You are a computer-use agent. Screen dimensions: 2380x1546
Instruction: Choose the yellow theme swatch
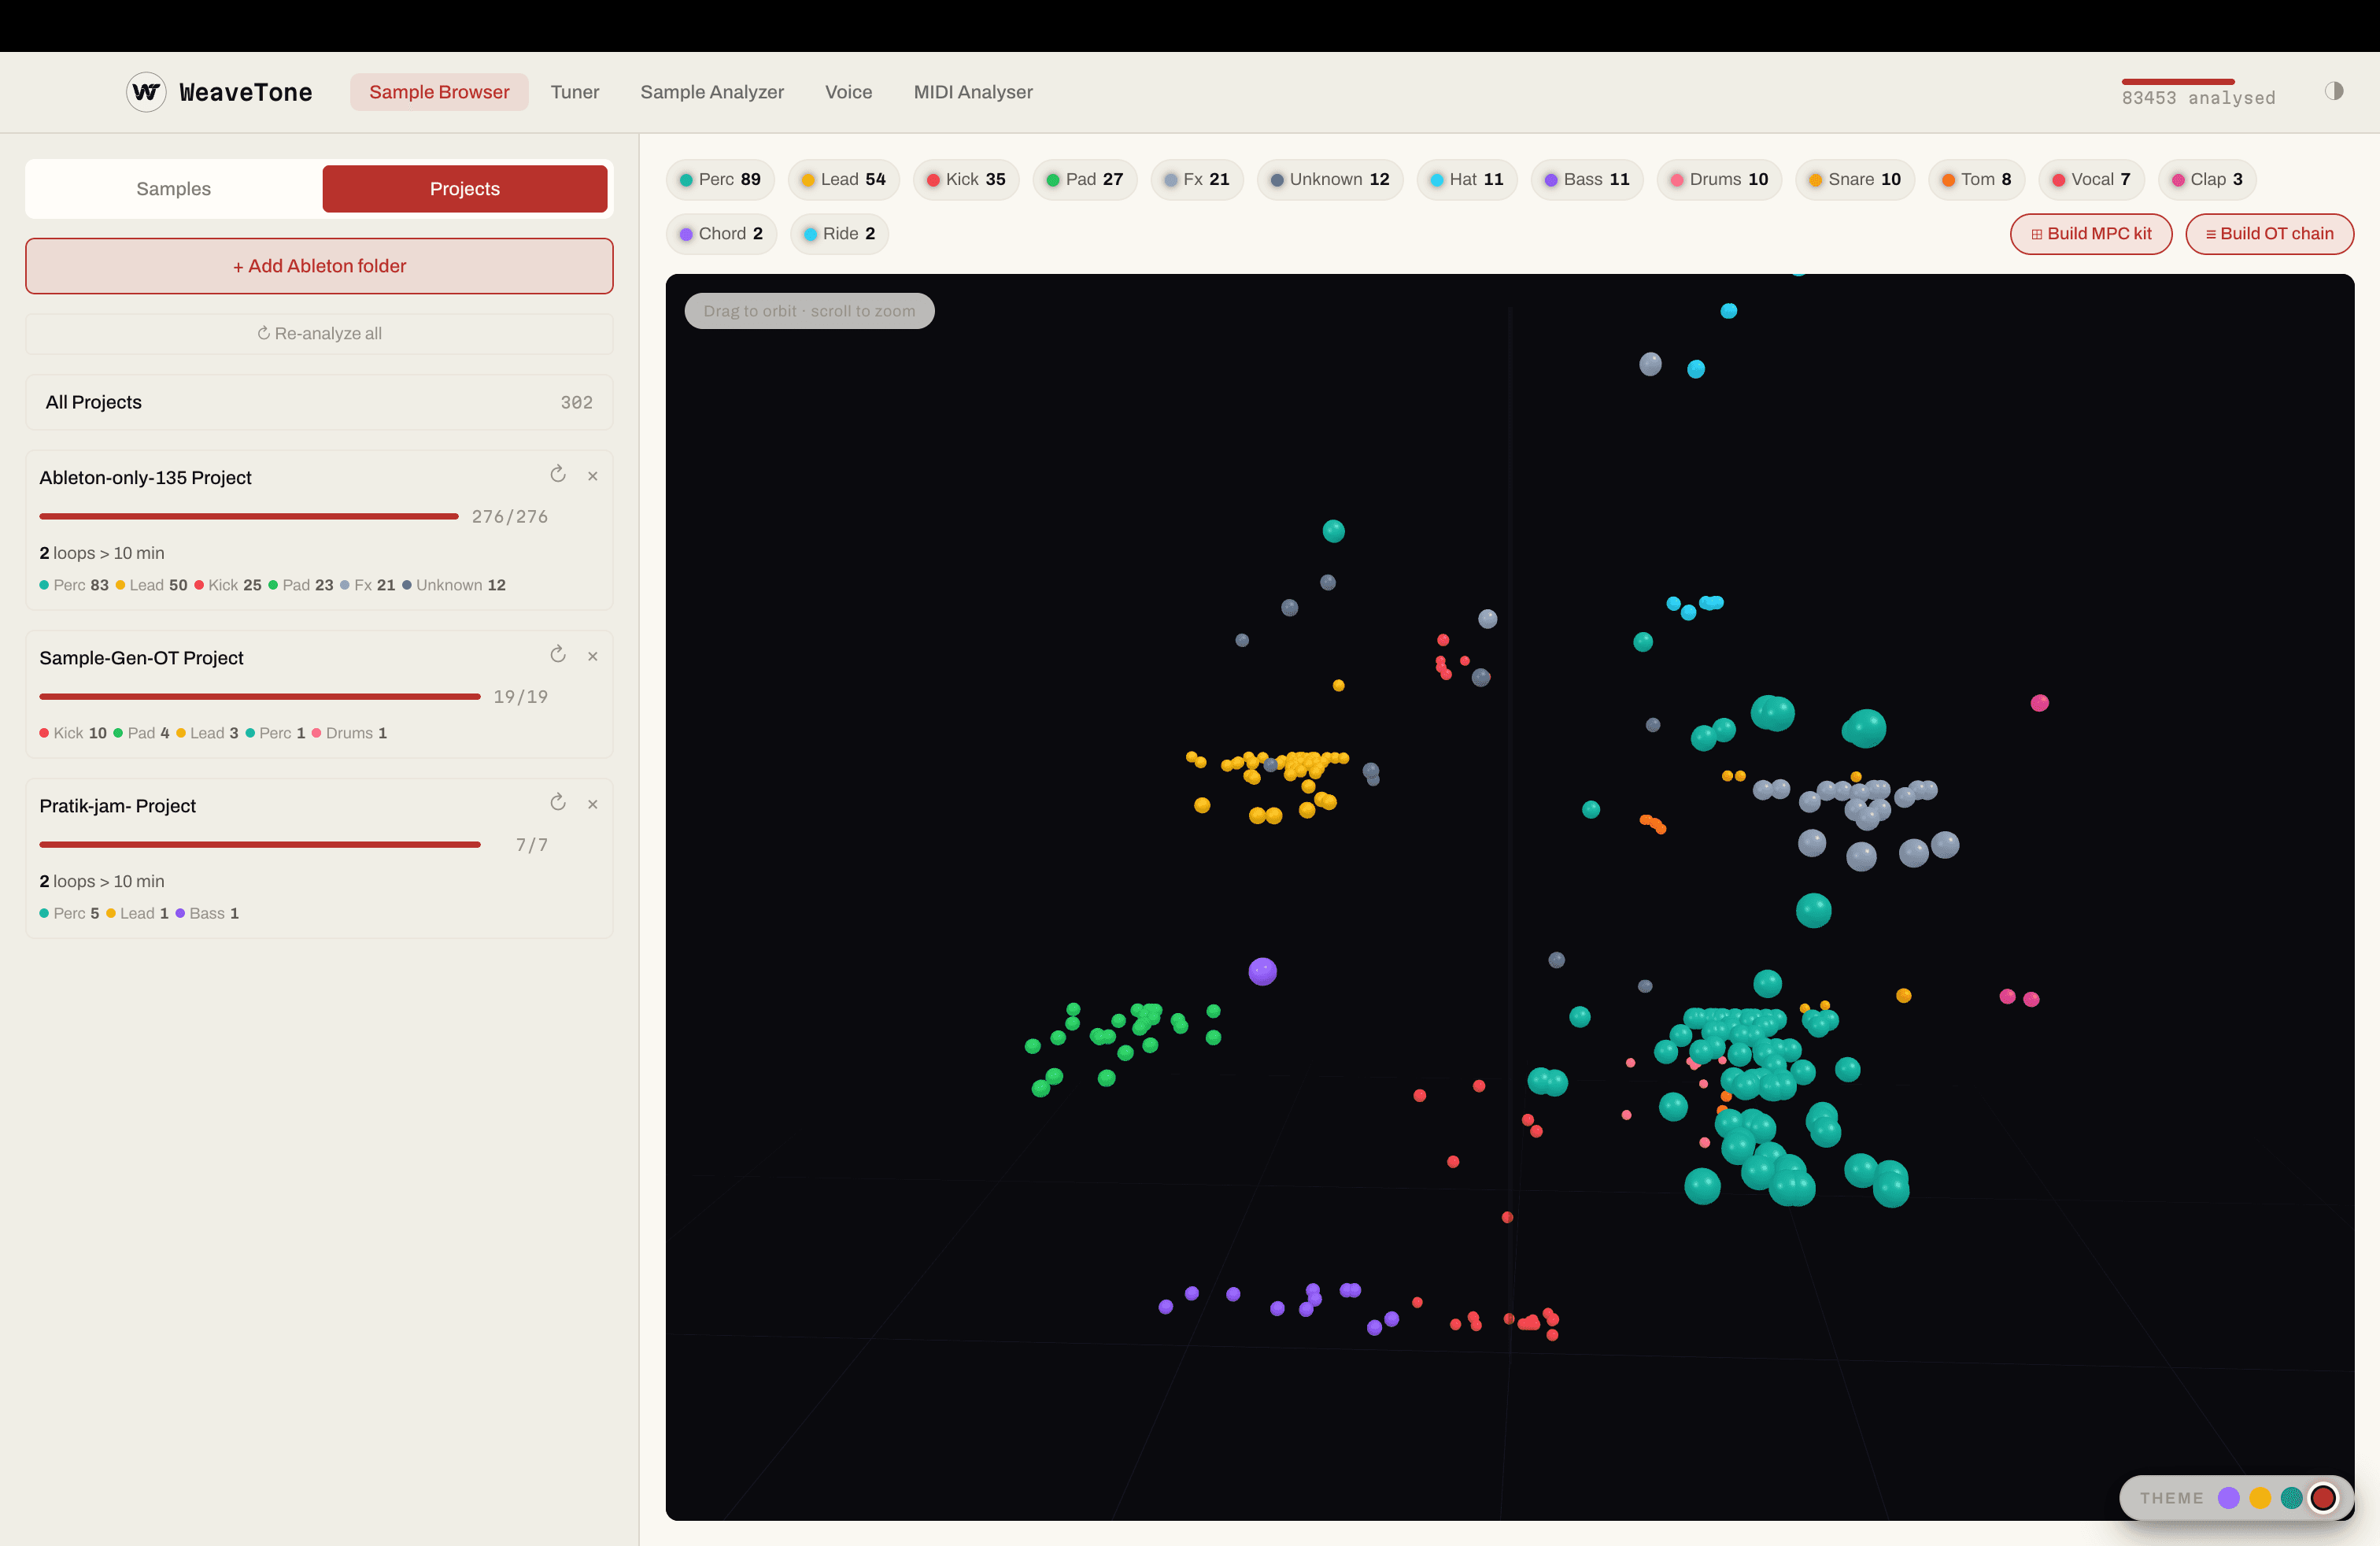coord(2260,1497)
